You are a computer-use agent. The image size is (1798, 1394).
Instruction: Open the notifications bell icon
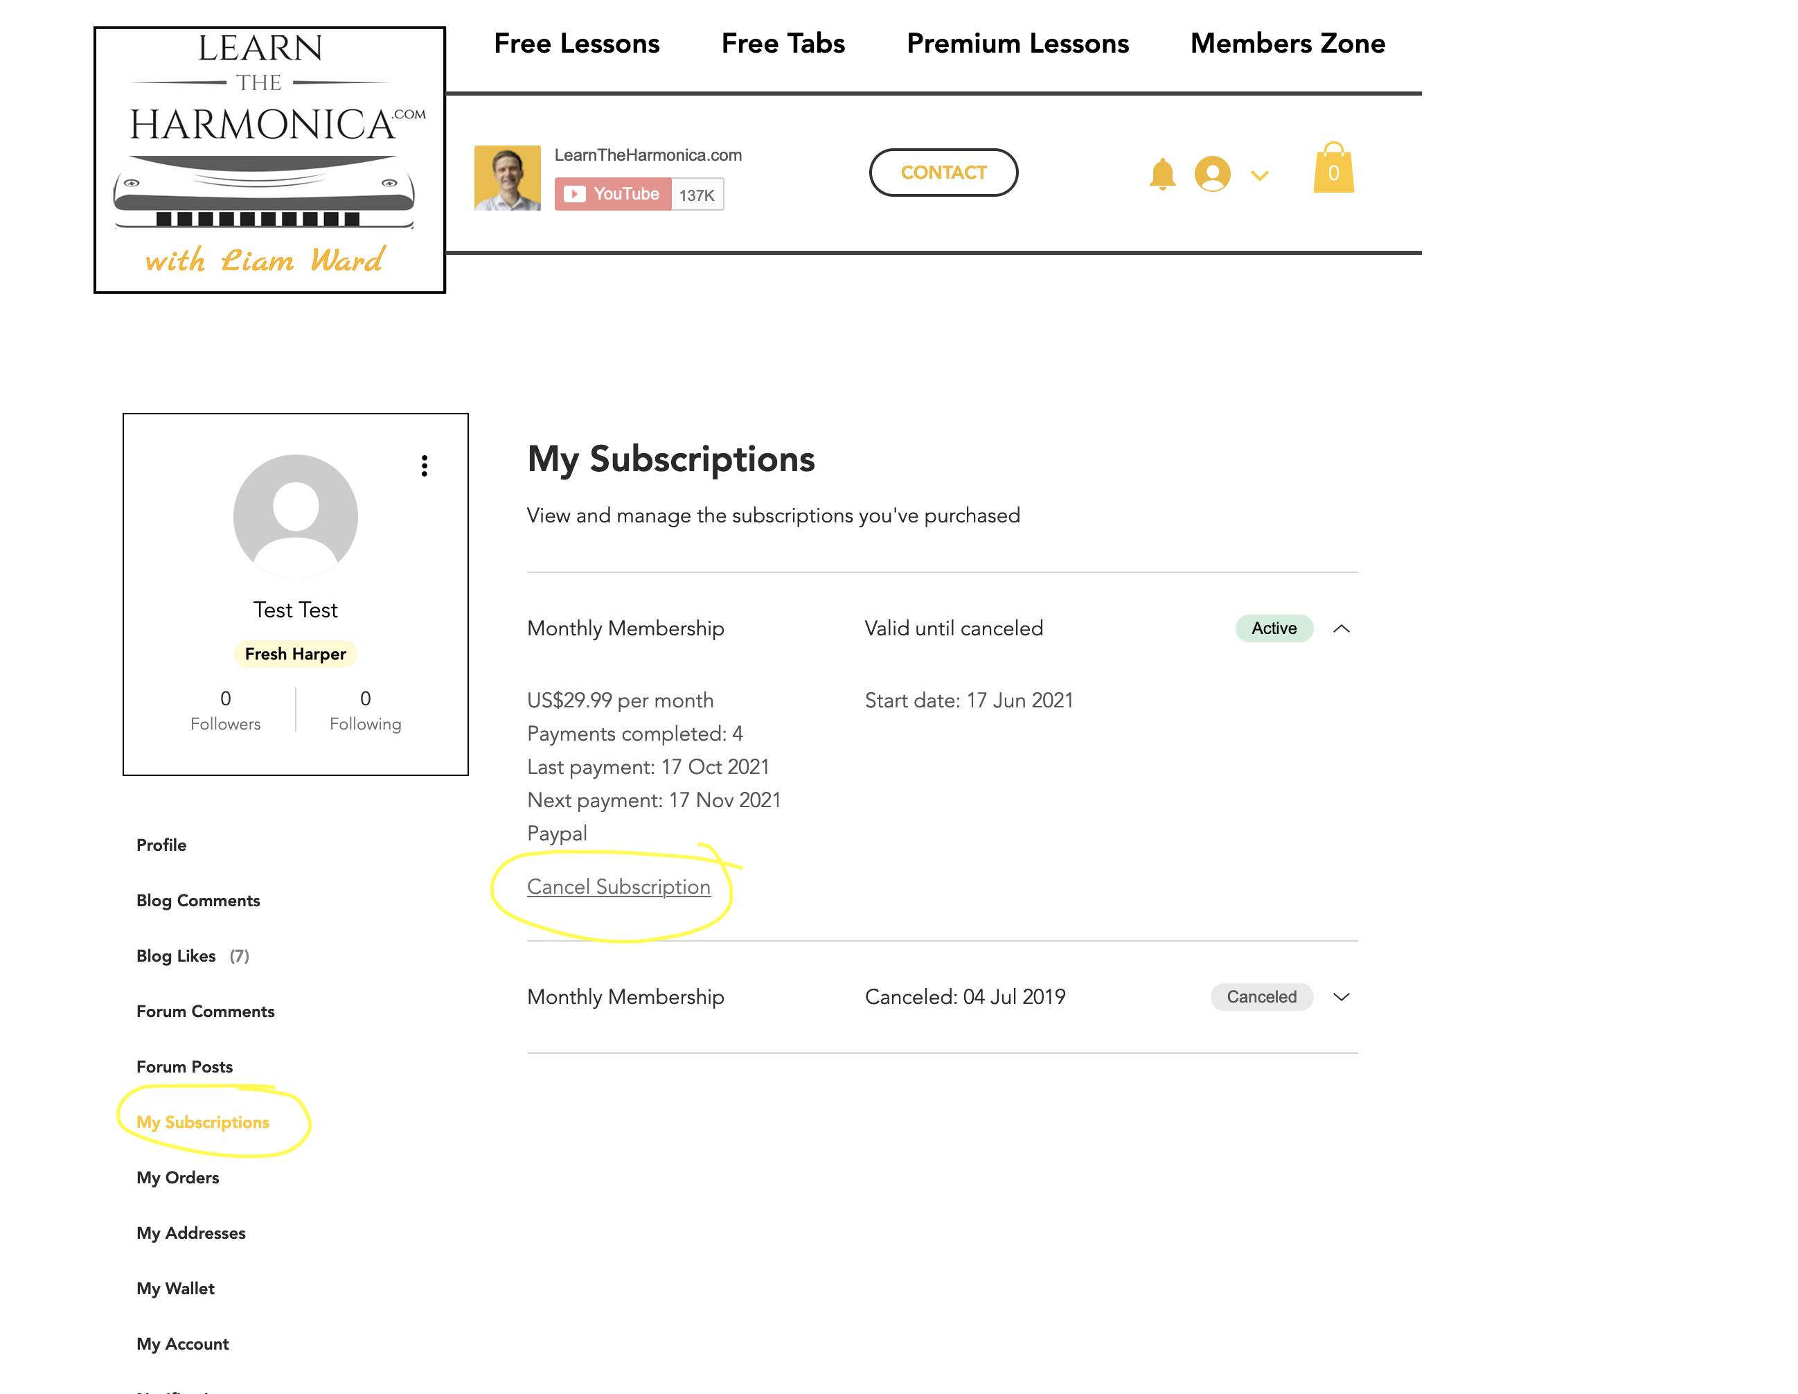[x=1161, y=175]
